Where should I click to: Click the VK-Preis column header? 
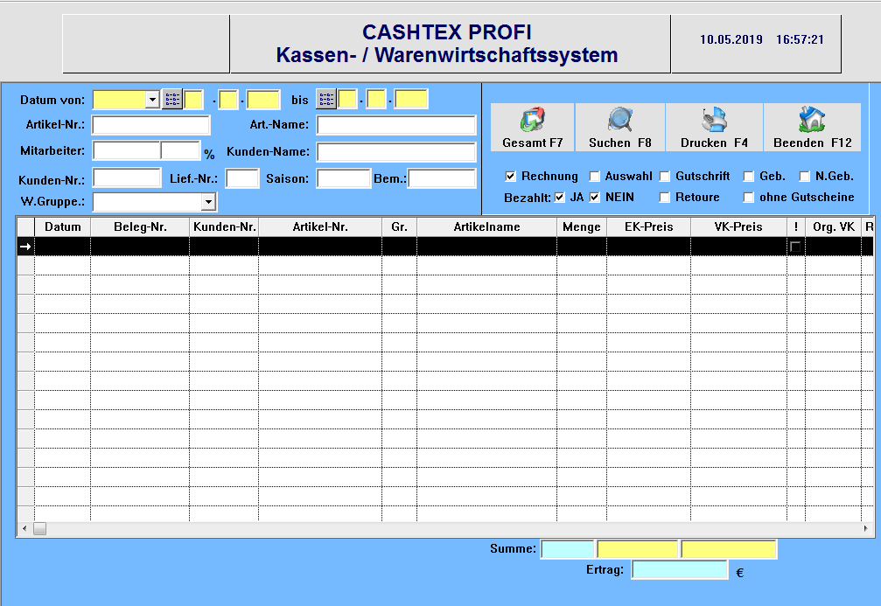738,226
